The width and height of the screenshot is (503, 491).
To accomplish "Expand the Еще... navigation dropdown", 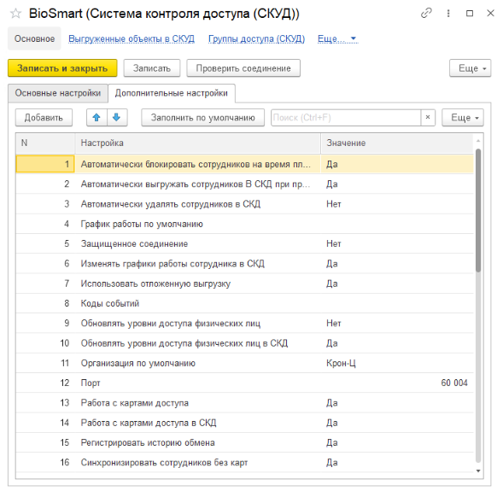I will 337,38.
